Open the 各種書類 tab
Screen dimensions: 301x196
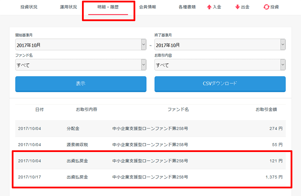coord(187,7)
